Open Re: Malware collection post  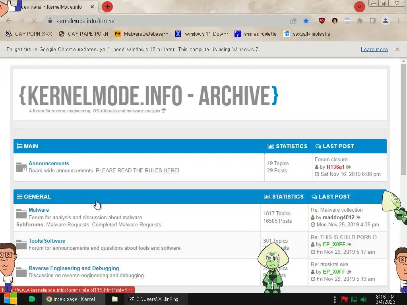(x=337, y=210)
